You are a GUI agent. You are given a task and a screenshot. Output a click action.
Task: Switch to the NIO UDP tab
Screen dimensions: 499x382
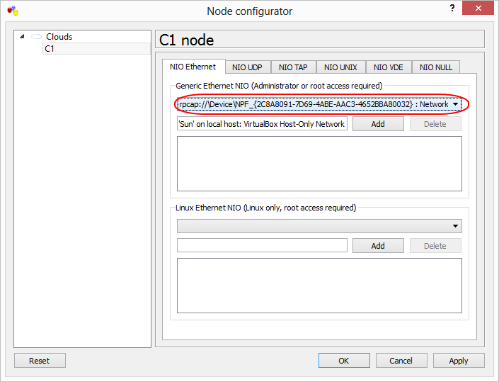coord(247,67)
